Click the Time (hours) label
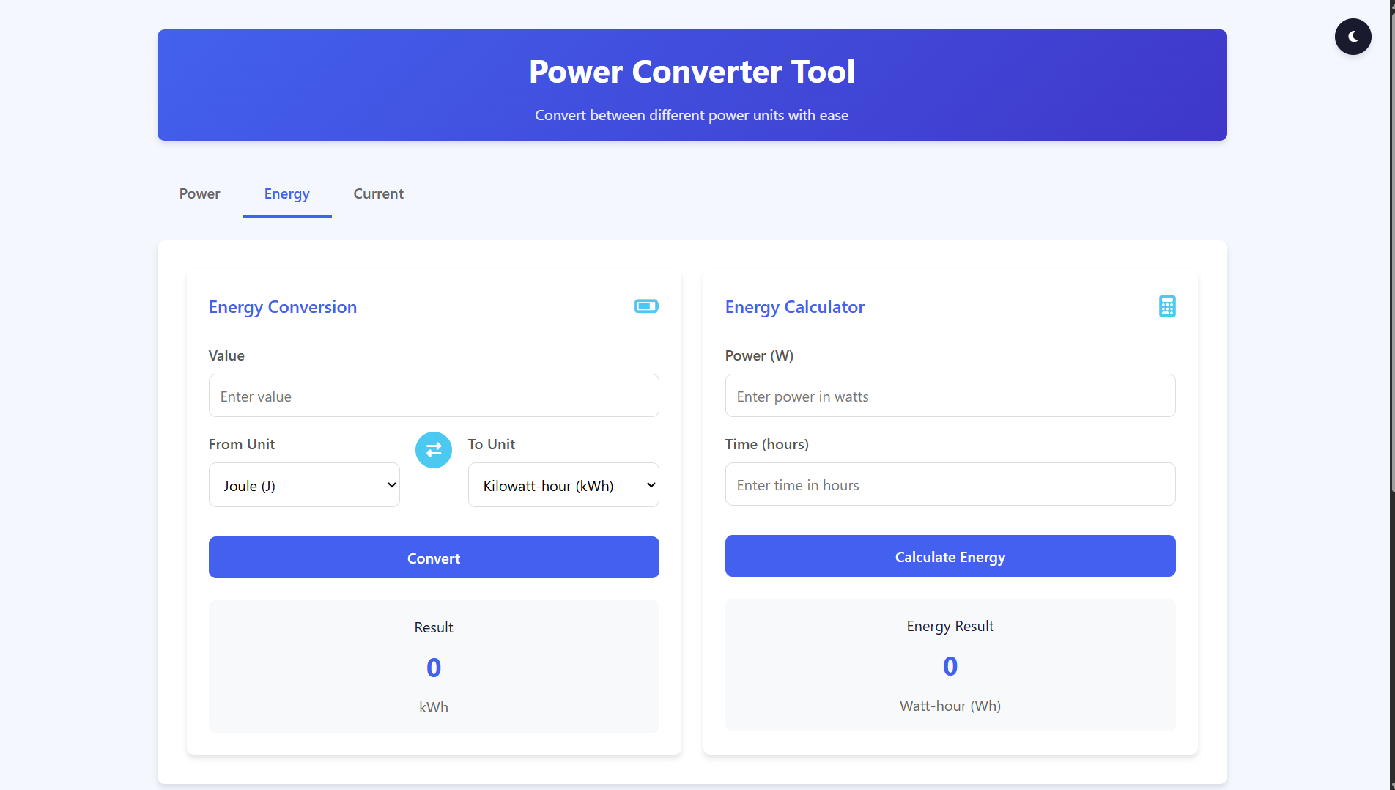 767,444
